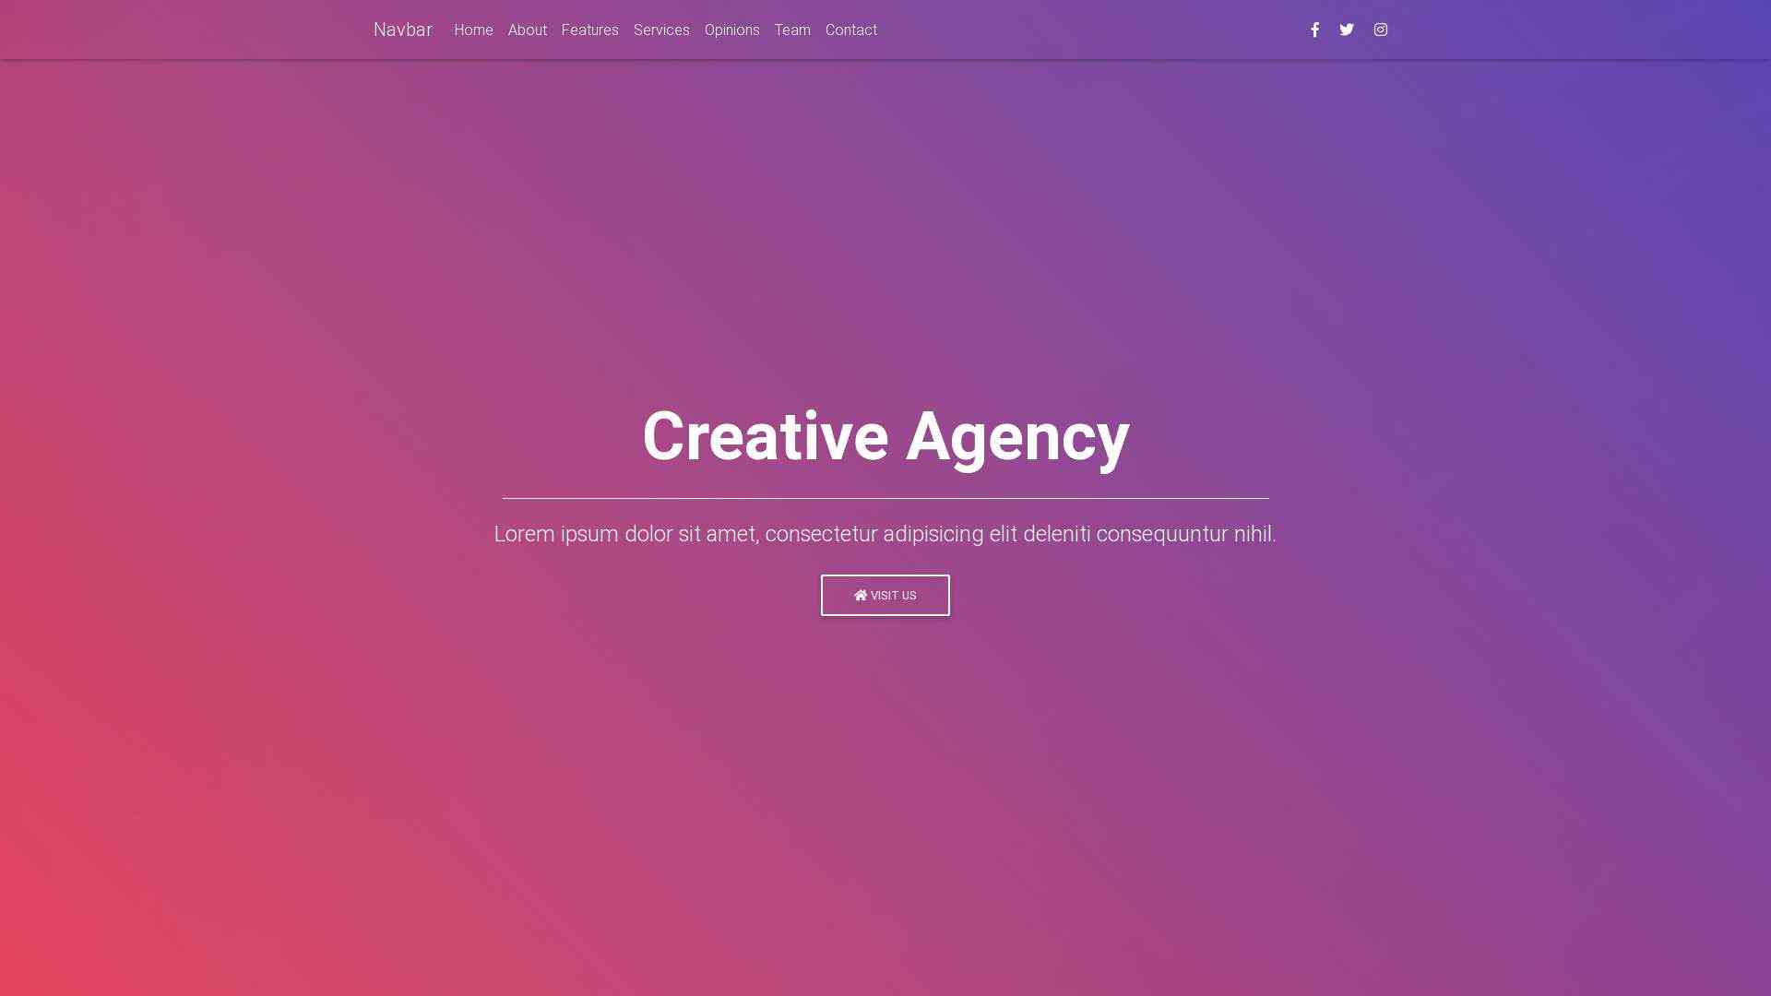This screenshot has width=1771, height=996.
Task: Click the Team navigation link
Action: click(x=791, y=30)
